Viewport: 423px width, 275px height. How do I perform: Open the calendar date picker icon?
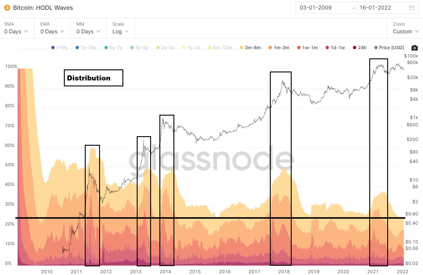coord(412,8)
